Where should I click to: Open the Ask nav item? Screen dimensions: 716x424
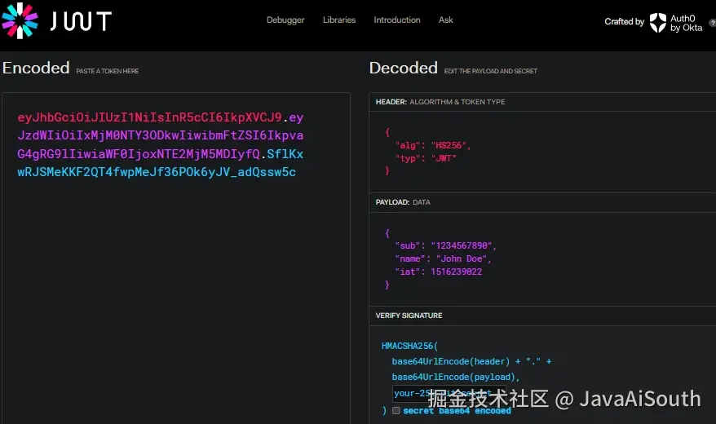coord(446,20)
